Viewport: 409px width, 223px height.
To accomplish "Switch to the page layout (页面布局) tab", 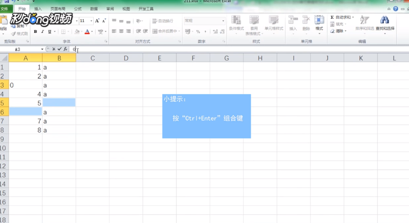I will [x=58, y=9].
